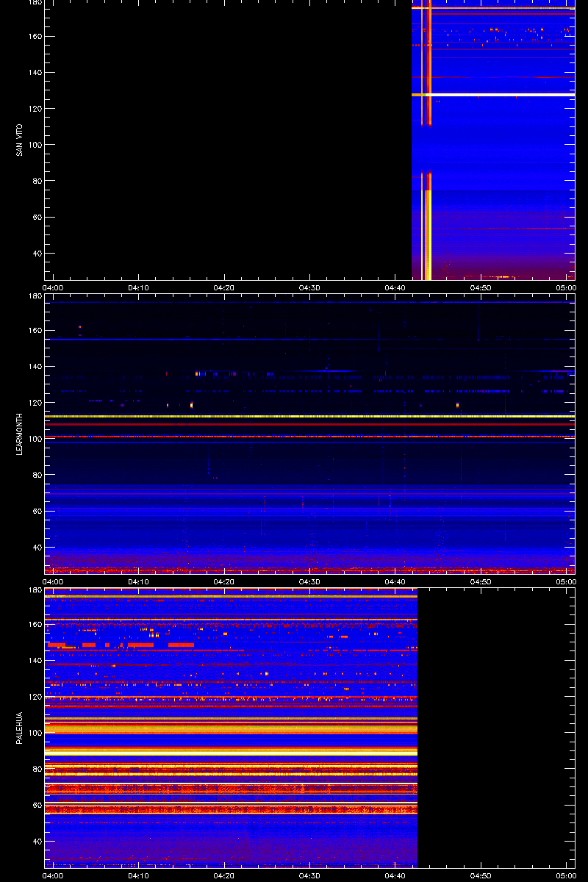Click the 120 tick label on Learmonth axis
588x882 pixels.
(x=35, y=403)
